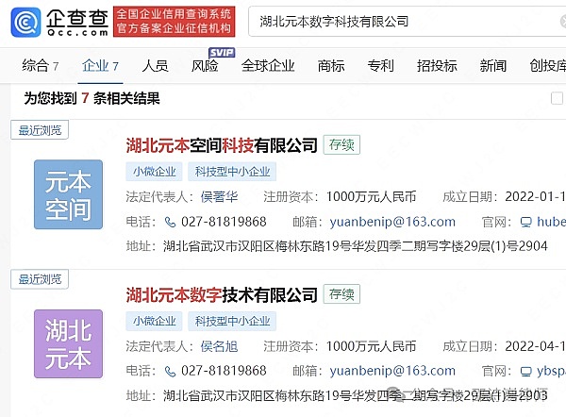The height and width of the screenshot is (417, 566).
Task: Click the Qcc.com logo icon
Action: [x=26, y=21]
